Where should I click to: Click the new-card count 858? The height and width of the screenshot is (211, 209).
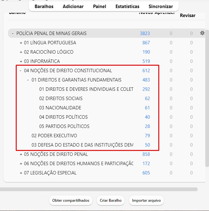coord(146,154)
